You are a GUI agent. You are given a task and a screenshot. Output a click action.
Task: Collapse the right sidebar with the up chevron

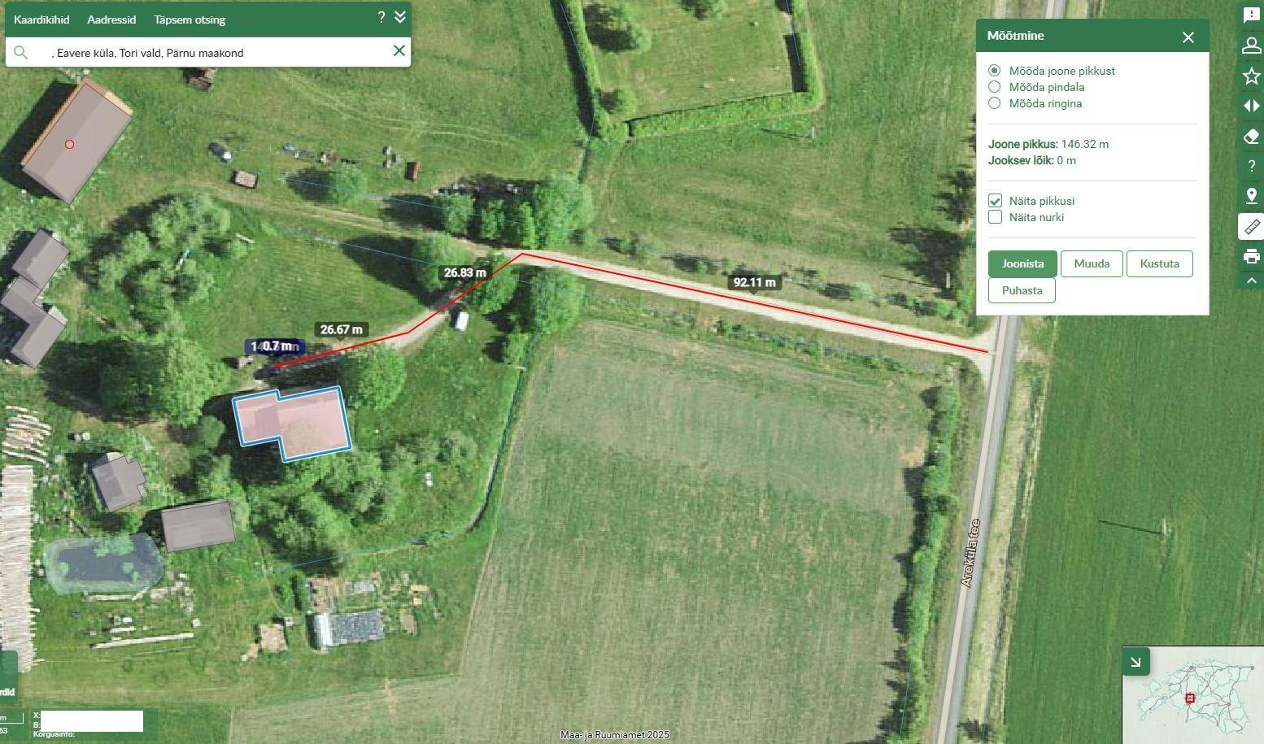point(1251,281)
